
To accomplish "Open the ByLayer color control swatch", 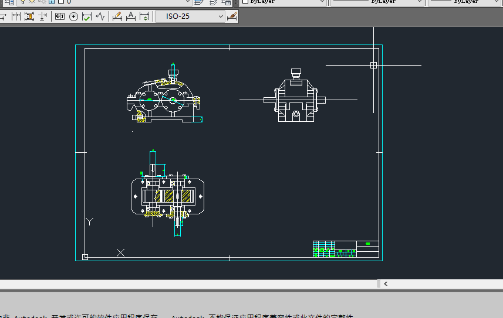I will (245, 2).
